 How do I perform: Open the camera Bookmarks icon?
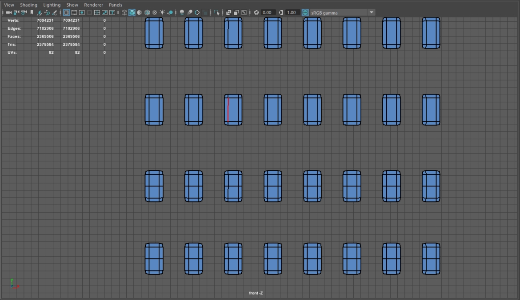tap(32, 12)
